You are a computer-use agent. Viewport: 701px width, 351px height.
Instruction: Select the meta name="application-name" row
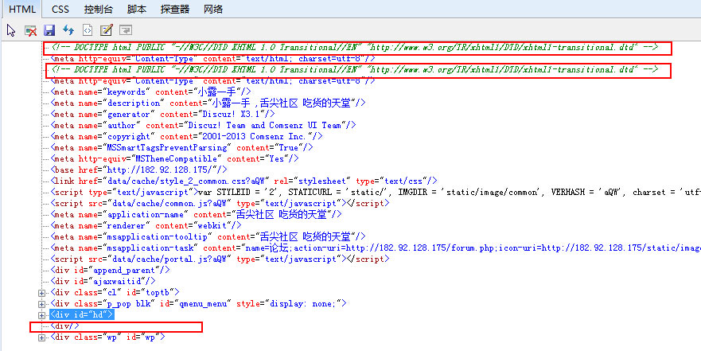[197, 214]
